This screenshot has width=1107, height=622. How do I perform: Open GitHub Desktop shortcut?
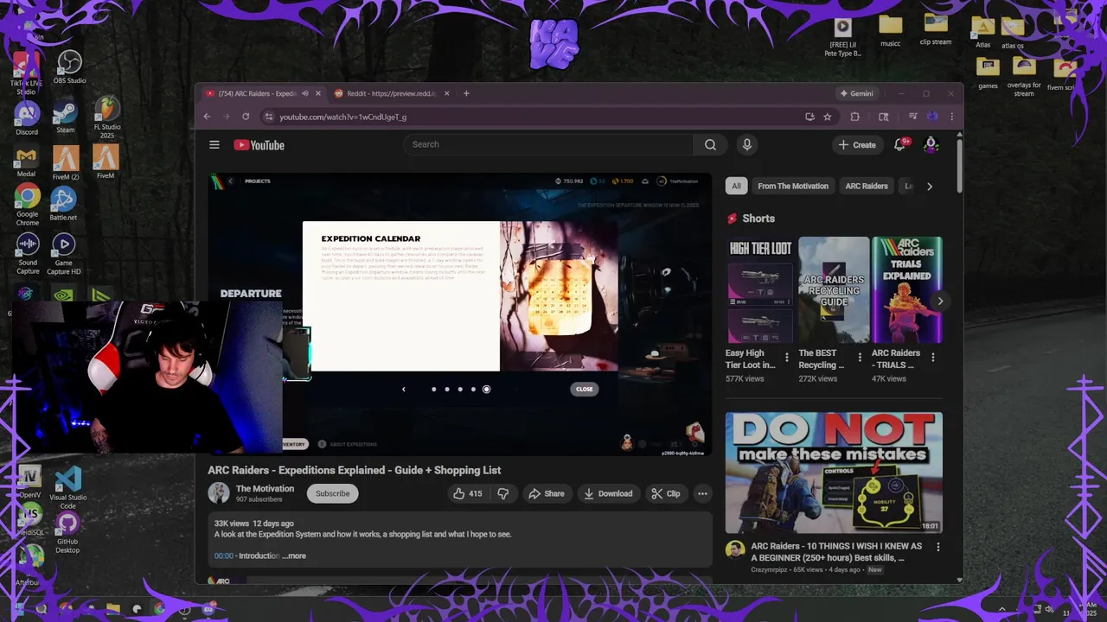pos(67,533)
